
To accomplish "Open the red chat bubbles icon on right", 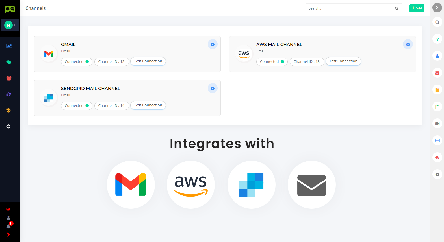I will (437, 158).
